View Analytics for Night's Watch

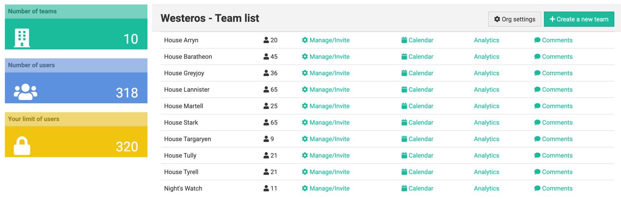(x=486, y=189)
